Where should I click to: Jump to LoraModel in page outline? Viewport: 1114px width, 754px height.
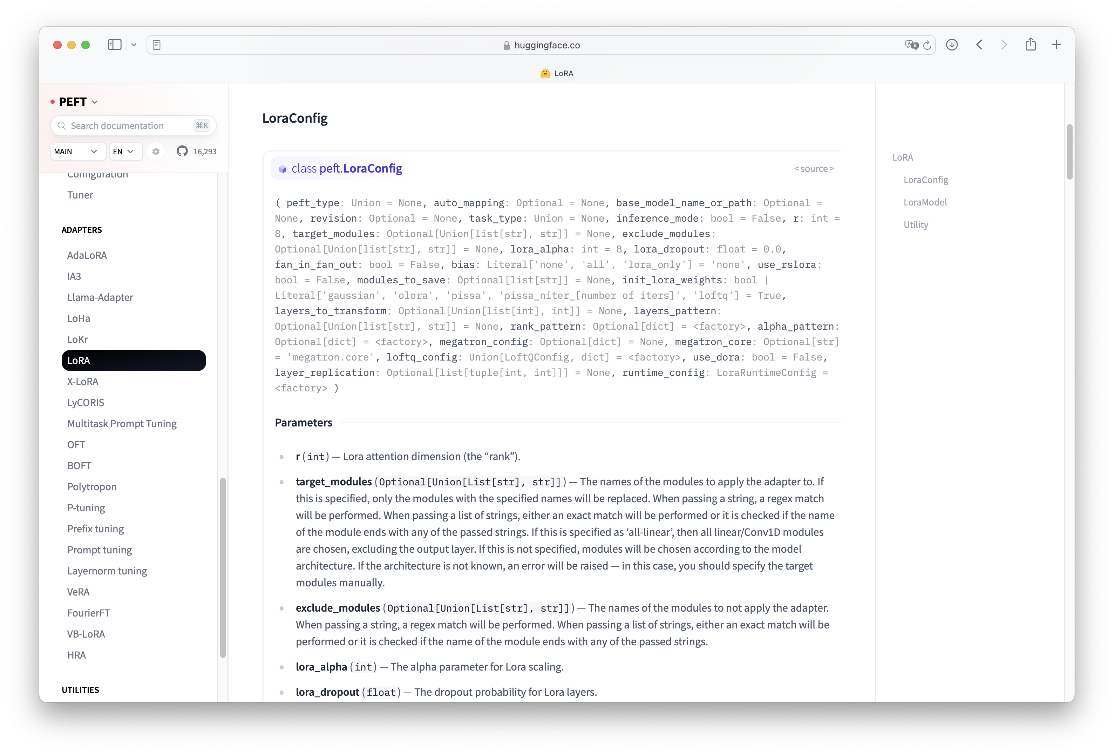pyautogui.click(x=925, y=202)
